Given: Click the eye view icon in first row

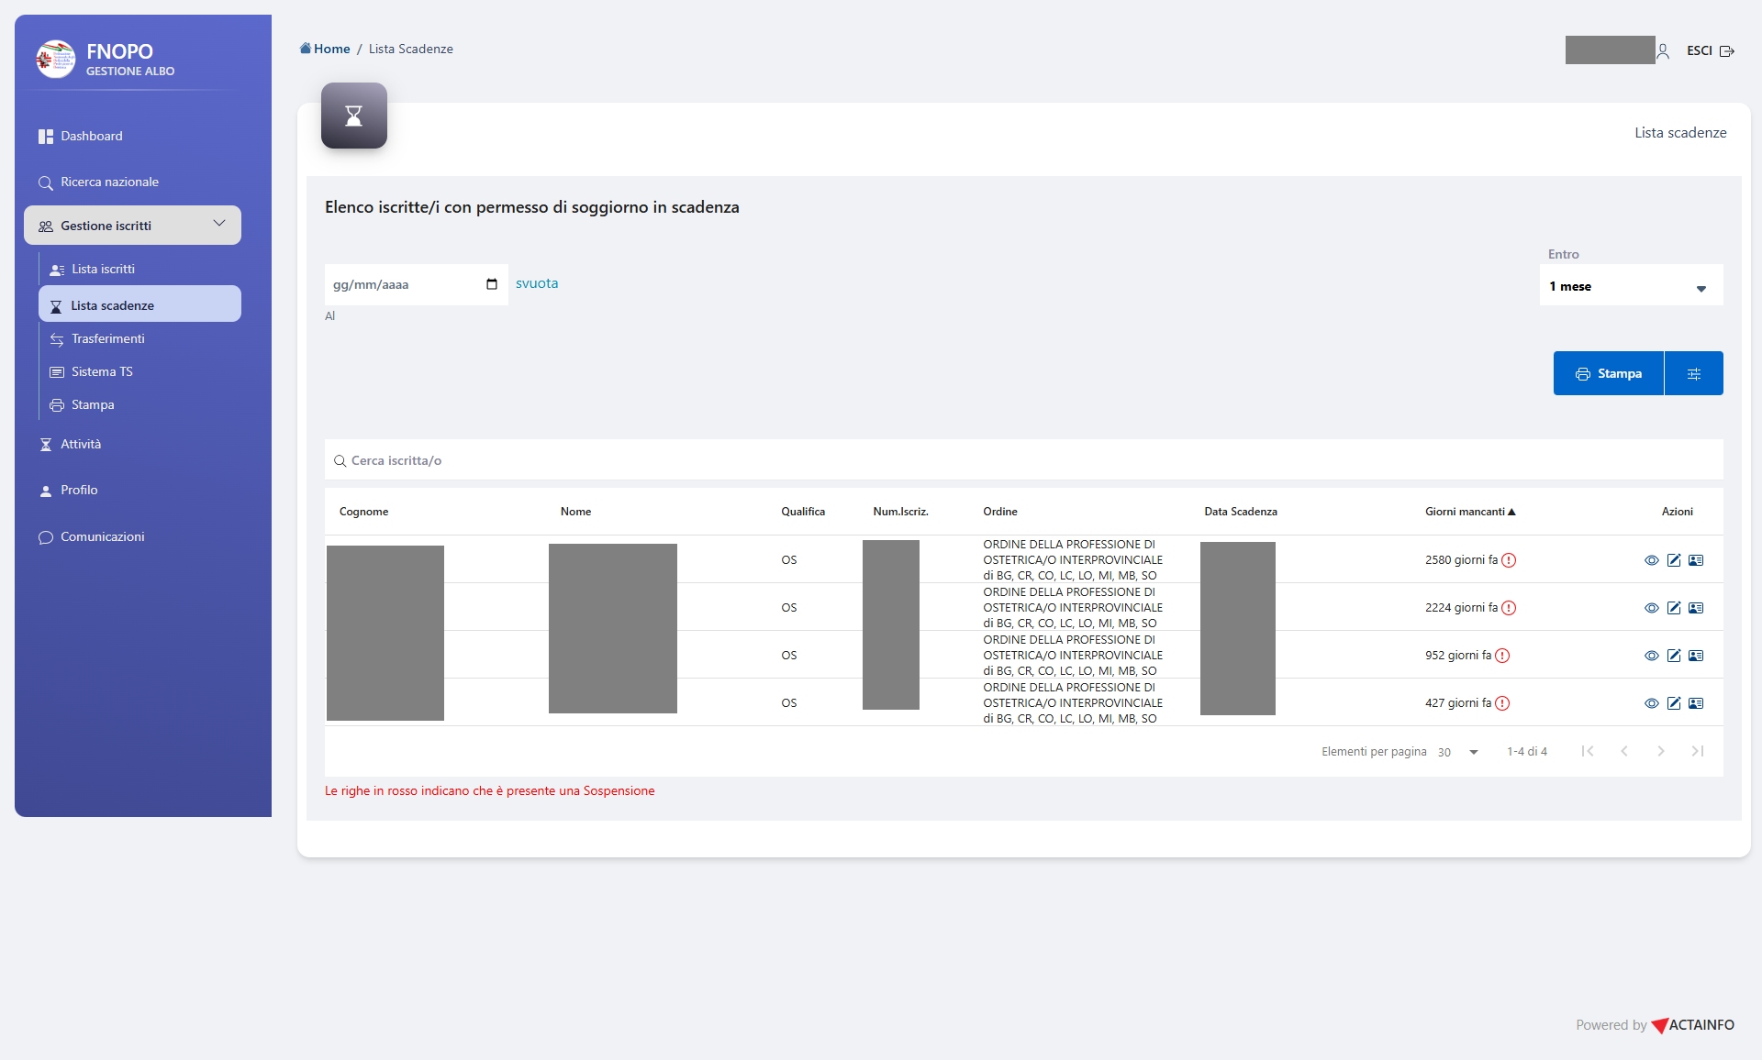Looking at the screenshot, I should 1651,560.
